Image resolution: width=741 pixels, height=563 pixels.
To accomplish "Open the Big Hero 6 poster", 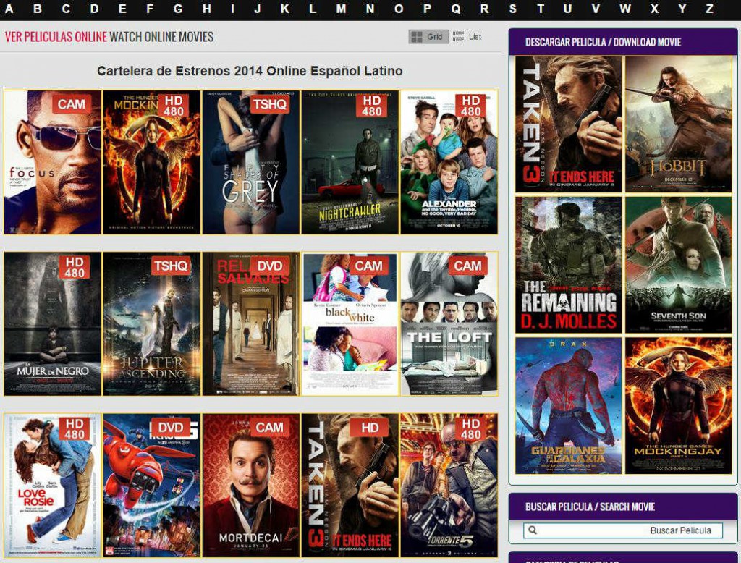I will (x=152, y=486).
